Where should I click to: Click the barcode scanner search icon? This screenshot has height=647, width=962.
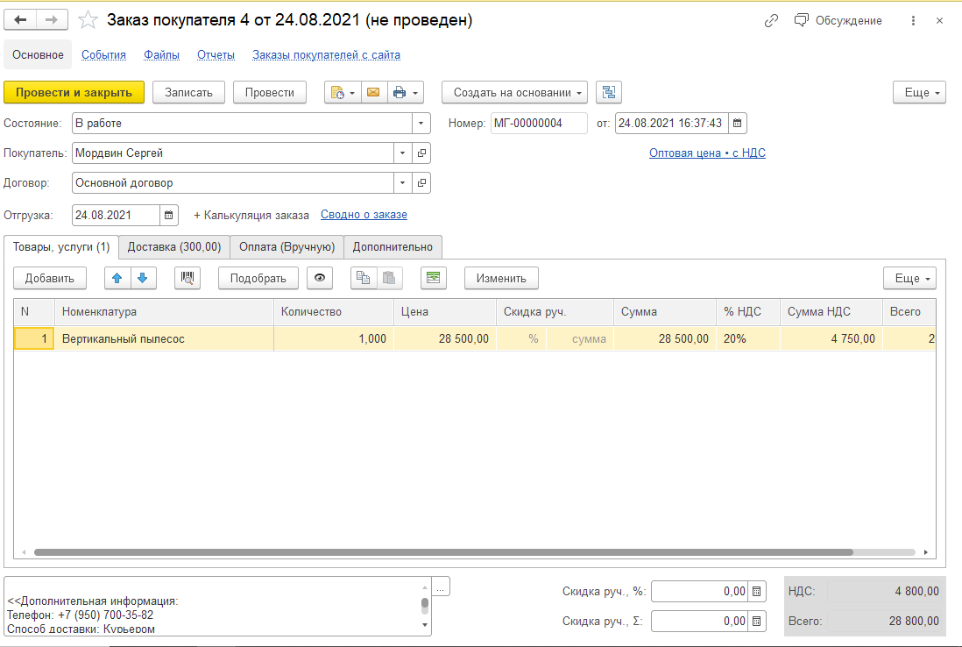click(187, 278)
